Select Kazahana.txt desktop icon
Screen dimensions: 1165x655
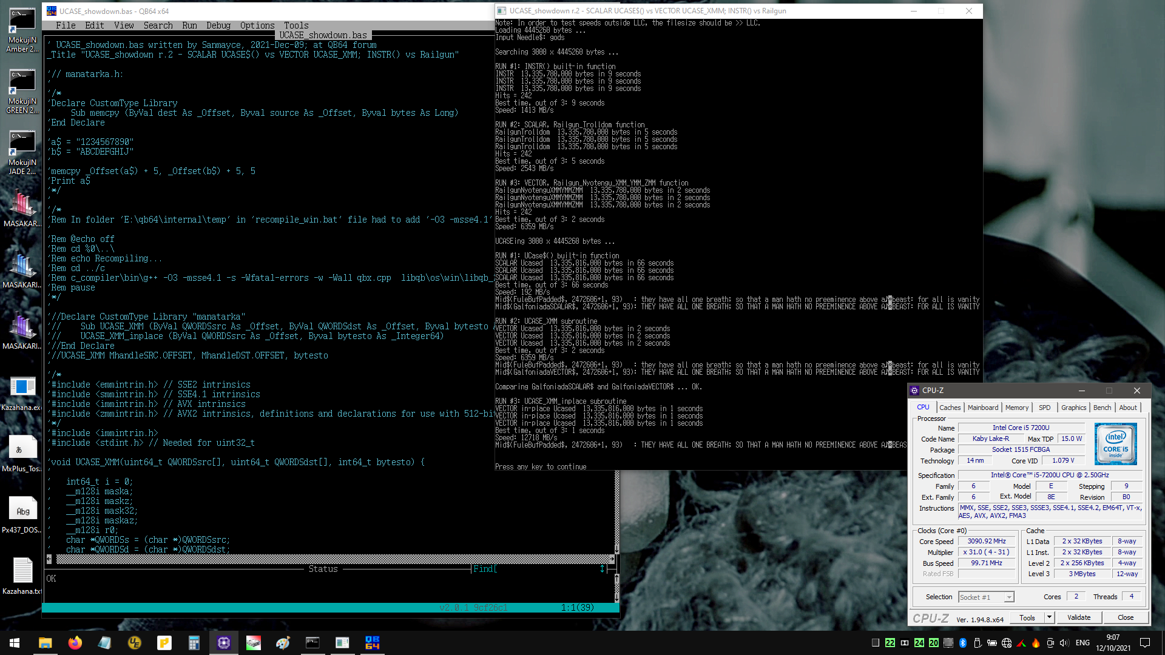point(22,576)
